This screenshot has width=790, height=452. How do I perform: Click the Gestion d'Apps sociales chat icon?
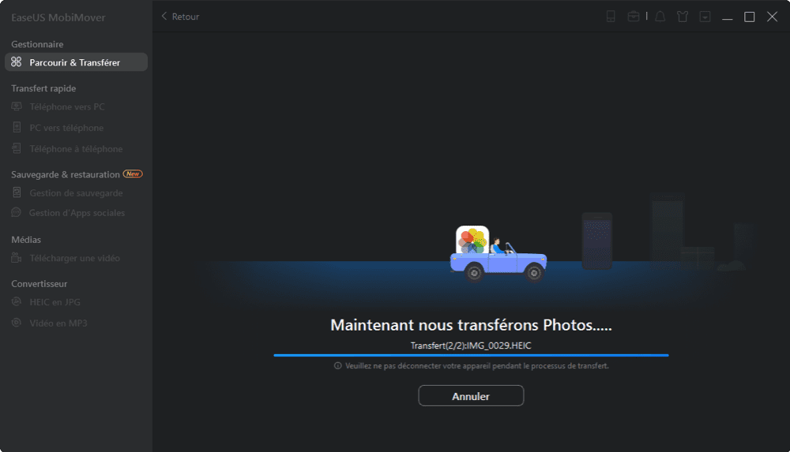tap(17, 213)
